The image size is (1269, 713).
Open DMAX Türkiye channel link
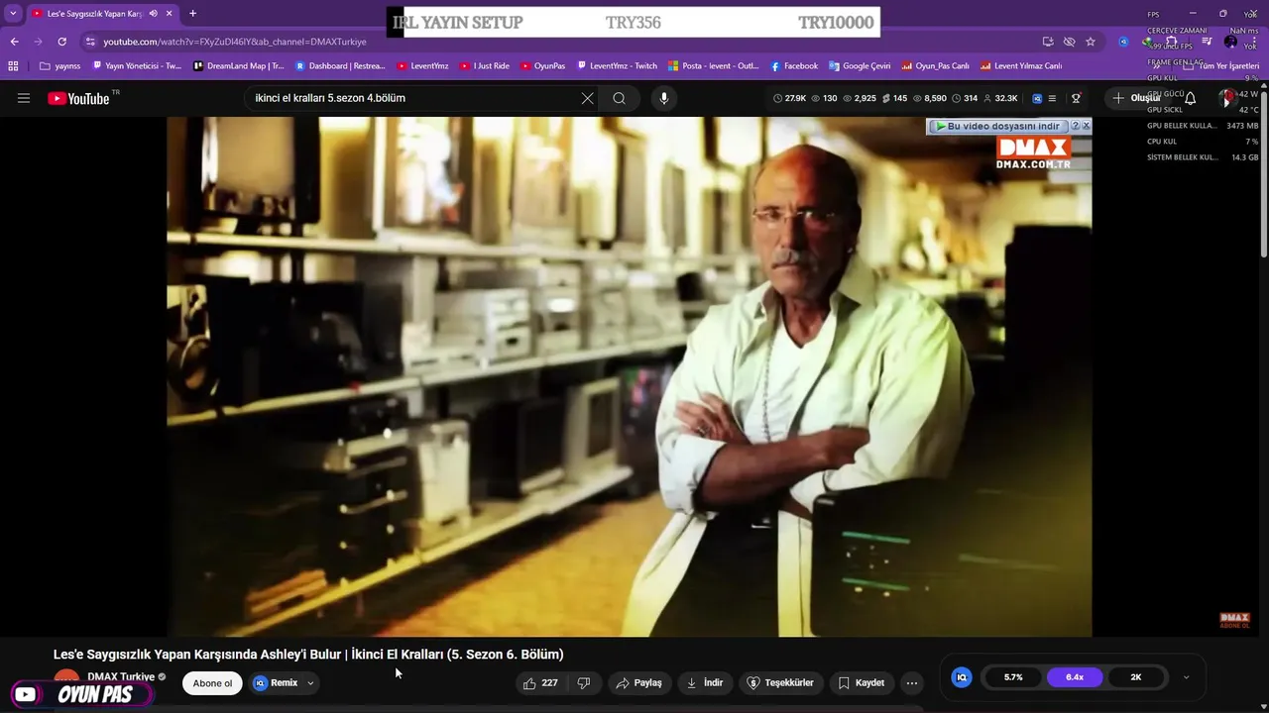[x=121, y=676]
